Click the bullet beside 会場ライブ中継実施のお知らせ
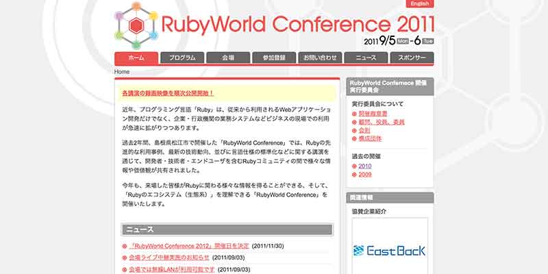Viewport: 548px width, 274px height. click(125, 258)
